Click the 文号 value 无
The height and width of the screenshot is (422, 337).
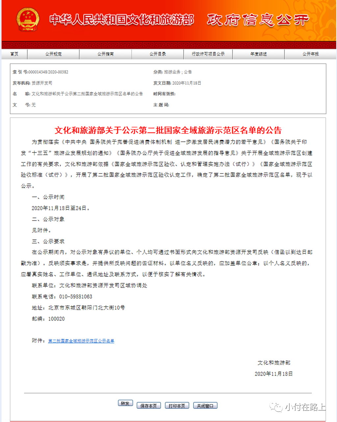click(34, 105)
